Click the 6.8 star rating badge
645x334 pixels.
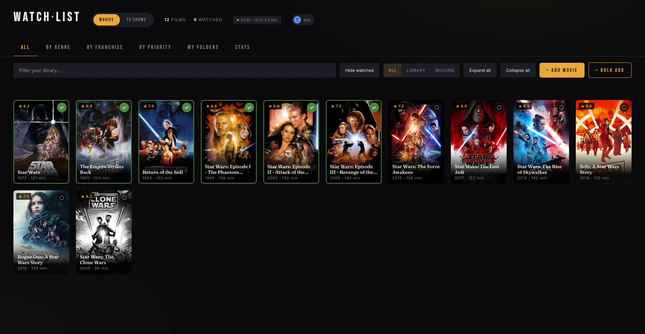pos(462,106)
